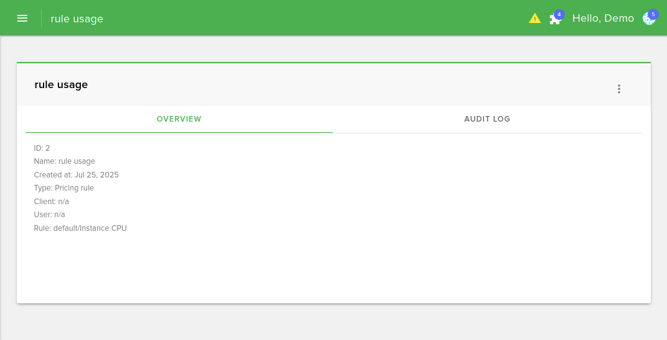Click the "ID: 2" line

click(42, 148)
